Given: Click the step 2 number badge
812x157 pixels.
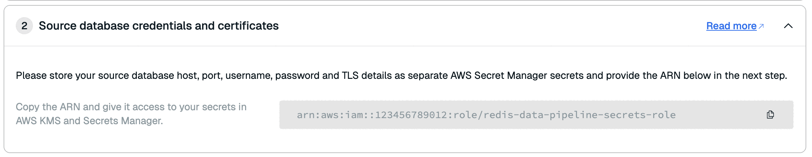Looking at the screenshot, I should (24, 26).
